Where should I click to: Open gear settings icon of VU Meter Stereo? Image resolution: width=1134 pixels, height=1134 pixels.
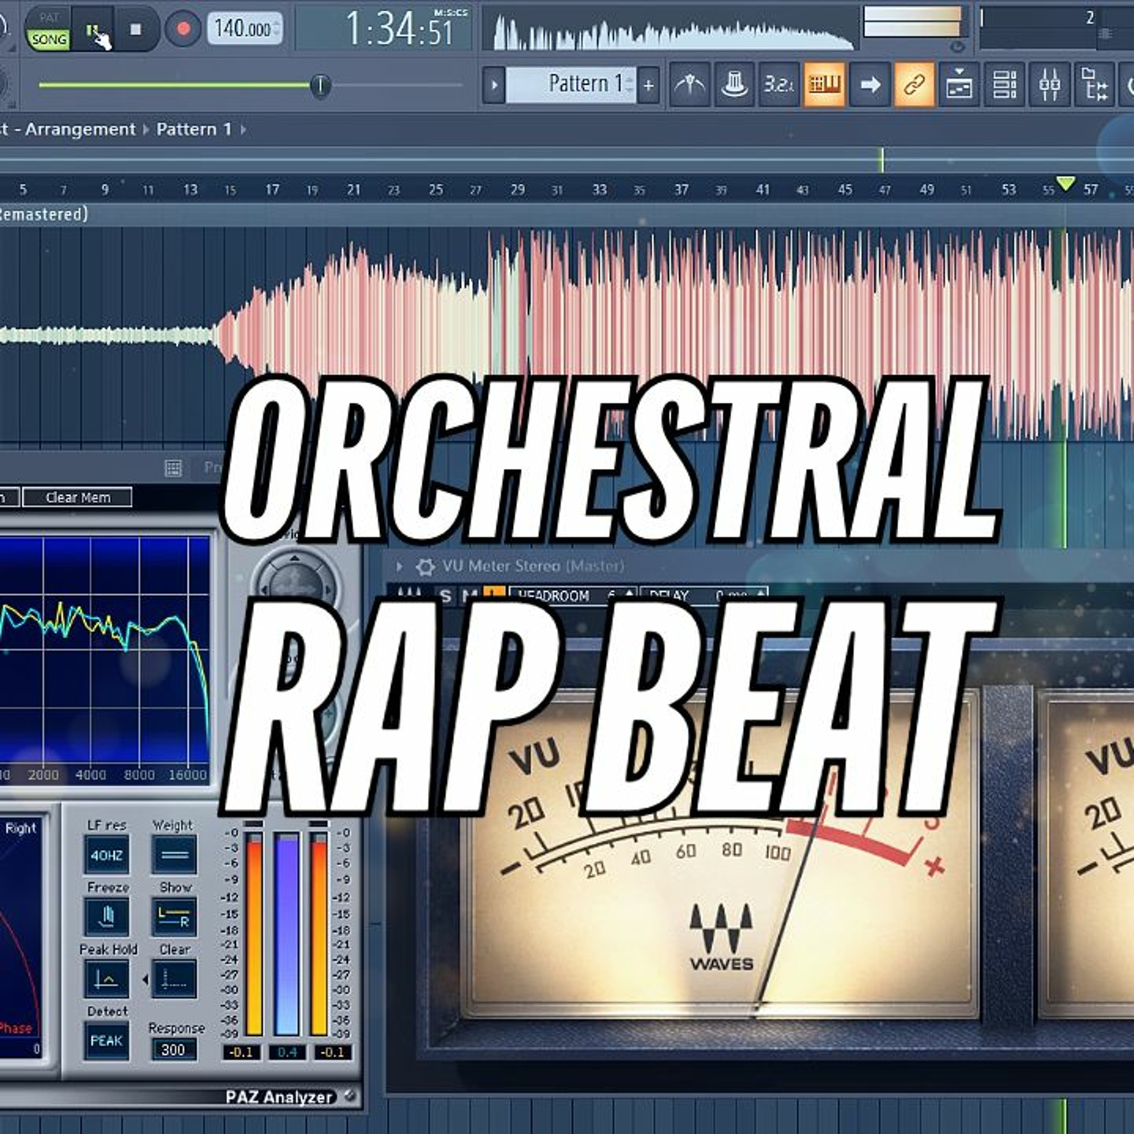425,566
